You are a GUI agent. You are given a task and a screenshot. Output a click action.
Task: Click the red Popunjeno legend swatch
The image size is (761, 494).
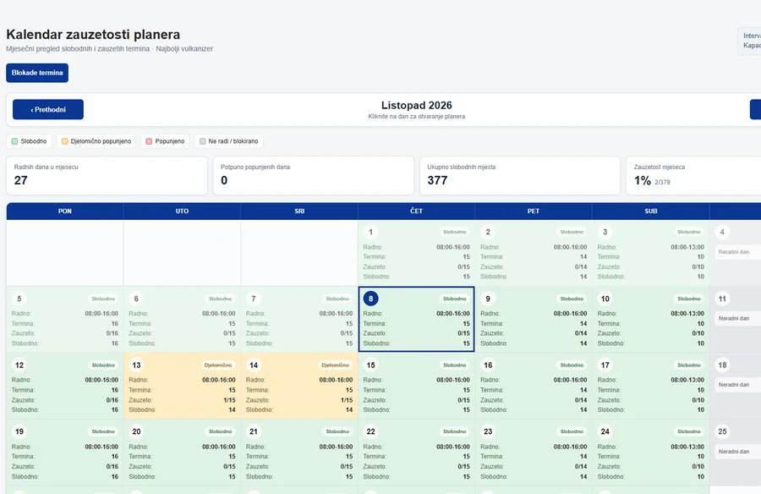[x=149, y=141]
